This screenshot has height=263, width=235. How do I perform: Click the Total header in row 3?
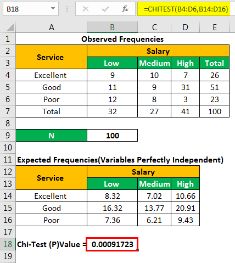point(214,63)
